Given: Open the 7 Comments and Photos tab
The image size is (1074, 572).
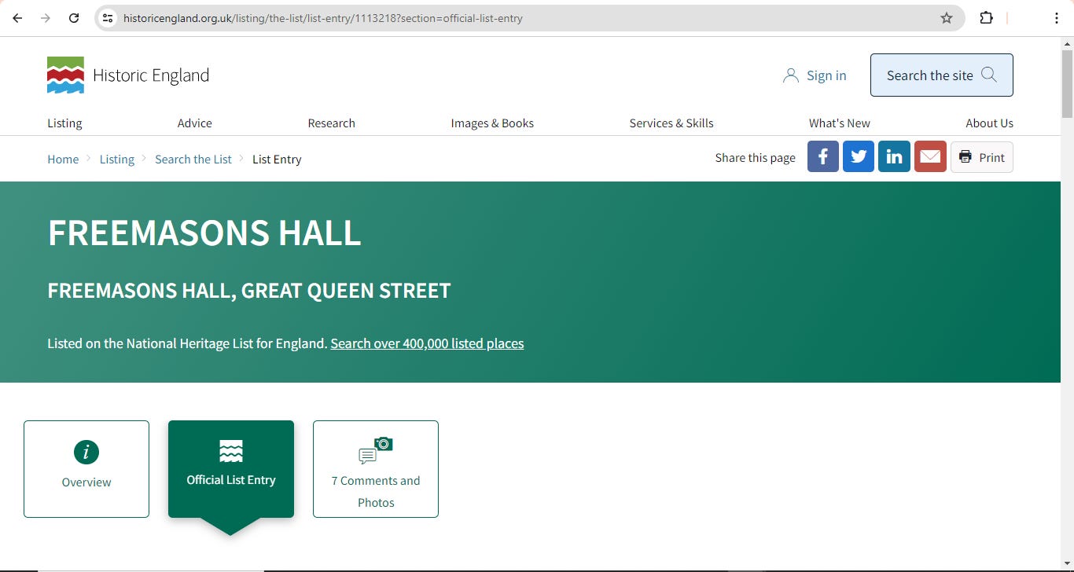Looking at the screenshot, I should pos(376,469).
